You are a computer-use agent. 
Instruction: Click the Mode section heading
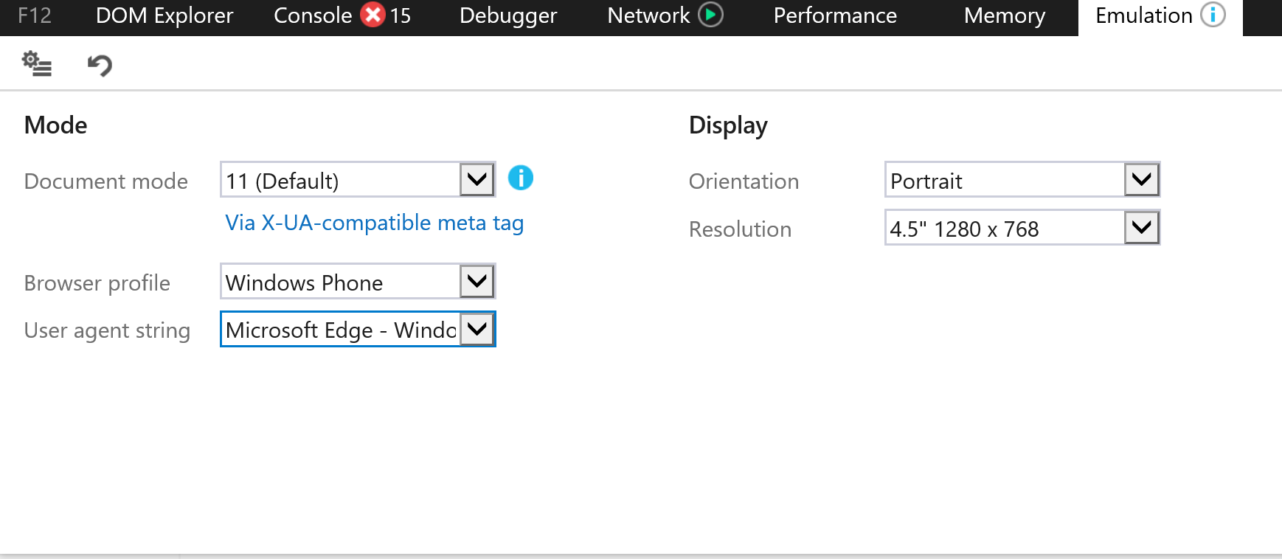[x=55, y=125]
